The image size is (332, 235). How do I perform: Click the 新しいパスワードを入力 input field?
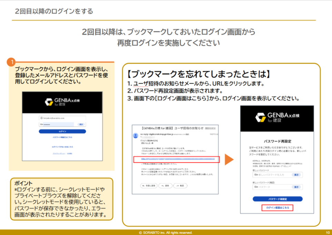pyautogui.click(x=274, y=175)
